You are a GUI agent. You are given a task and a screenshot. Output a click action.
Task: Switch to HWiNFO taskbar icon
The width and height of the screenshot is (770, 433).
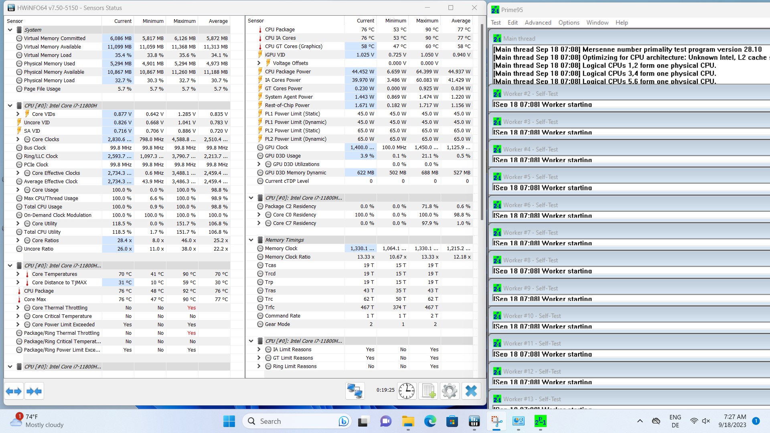[x=474, y=421]
